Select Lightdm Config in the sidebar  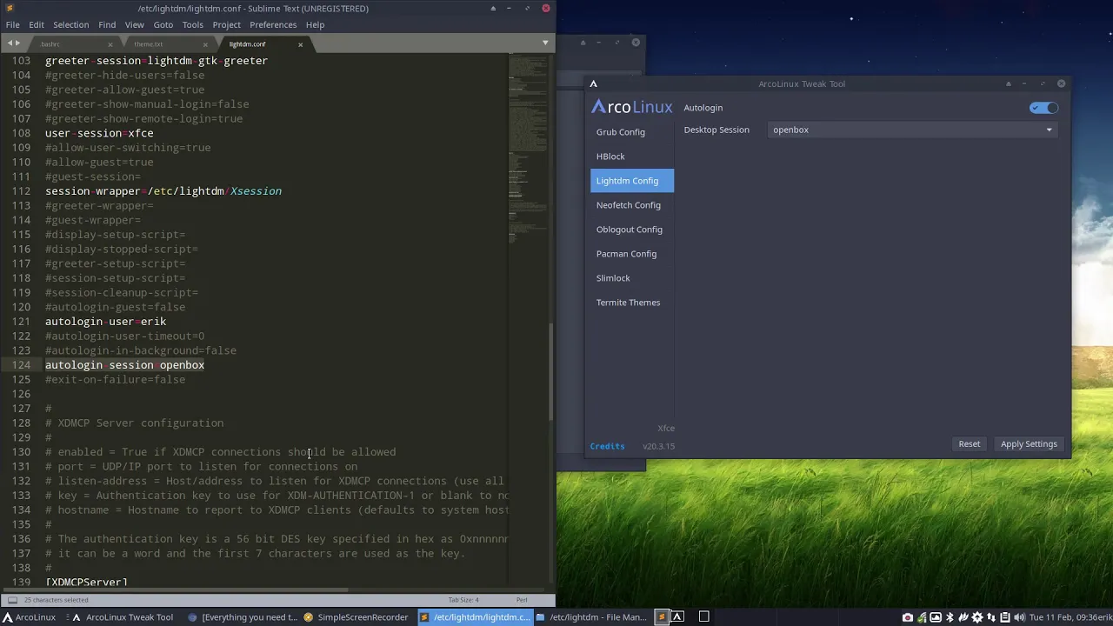631,181
